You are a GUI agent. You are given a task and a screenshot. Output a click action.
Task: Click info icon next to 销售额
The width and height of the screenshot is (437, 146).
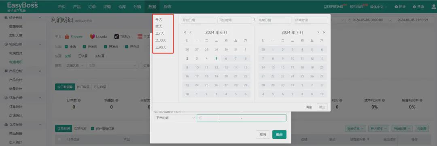[117, 100]
